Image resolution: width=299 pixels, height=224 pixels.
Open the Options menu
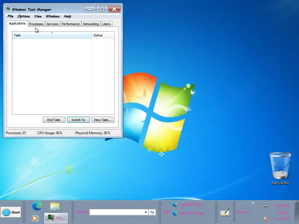tap(24, 16)
